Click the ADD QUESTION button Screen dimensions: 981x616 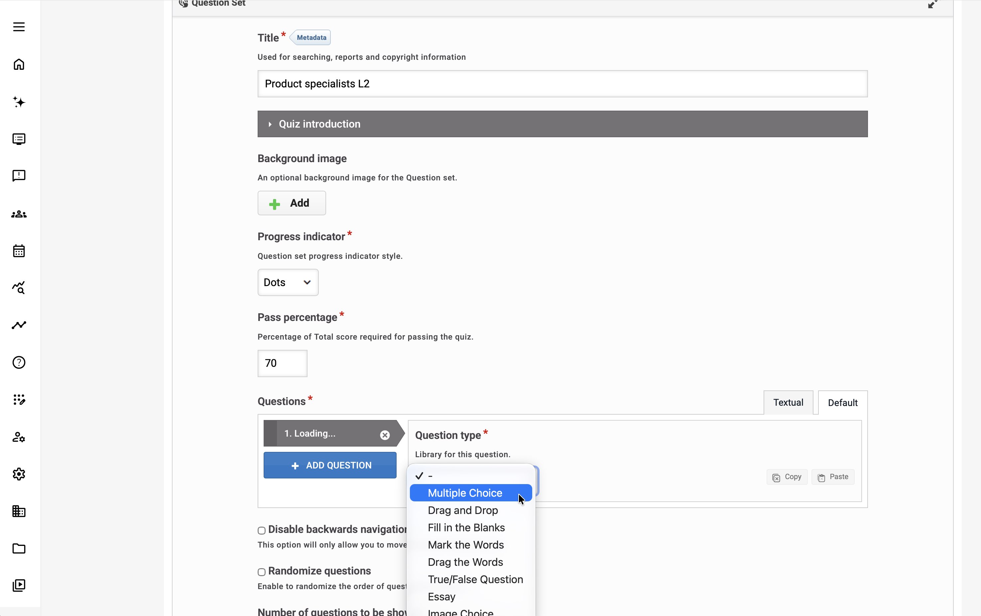[x=329, y=465]
